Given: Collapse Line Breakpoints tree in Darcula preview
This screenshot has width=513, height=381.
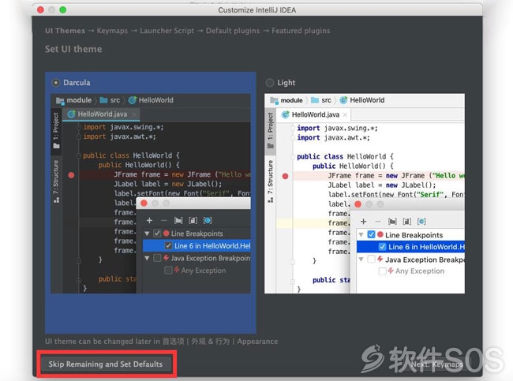Looking at the screenshot, I should [147, 233].
